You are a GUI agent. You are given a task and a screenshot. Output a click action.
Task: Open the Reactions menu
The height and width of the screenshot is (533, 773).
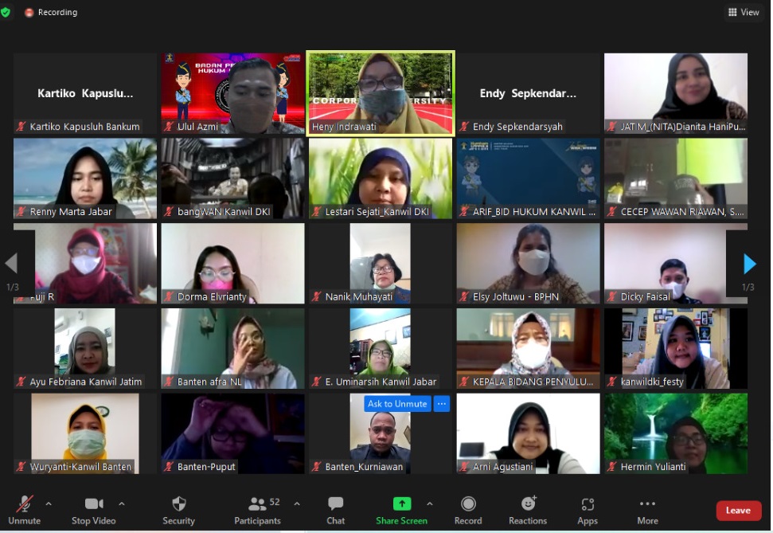click(528, 511)
